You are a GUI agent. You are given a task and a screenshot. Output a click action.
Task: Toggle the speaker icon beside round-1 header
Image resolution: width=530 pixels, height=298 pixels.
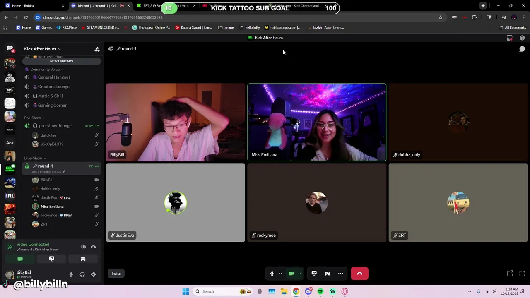110,49
